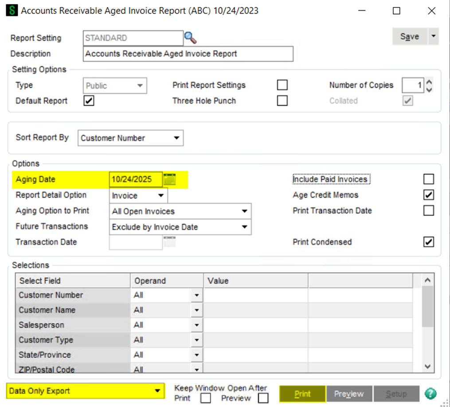450x407 pixels.
Task: Open the Aging Option to Print dropdown
Action: (244, 211)
